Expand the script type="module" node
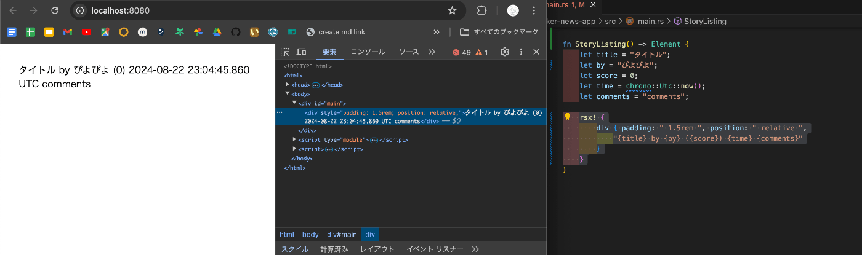 click(x=294, y=139)
